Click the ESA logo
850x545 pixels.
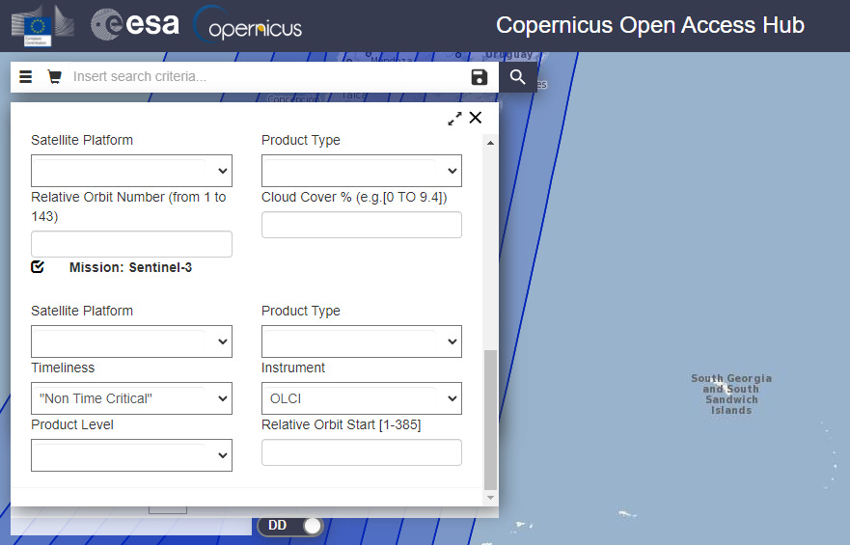pos(135,24)
